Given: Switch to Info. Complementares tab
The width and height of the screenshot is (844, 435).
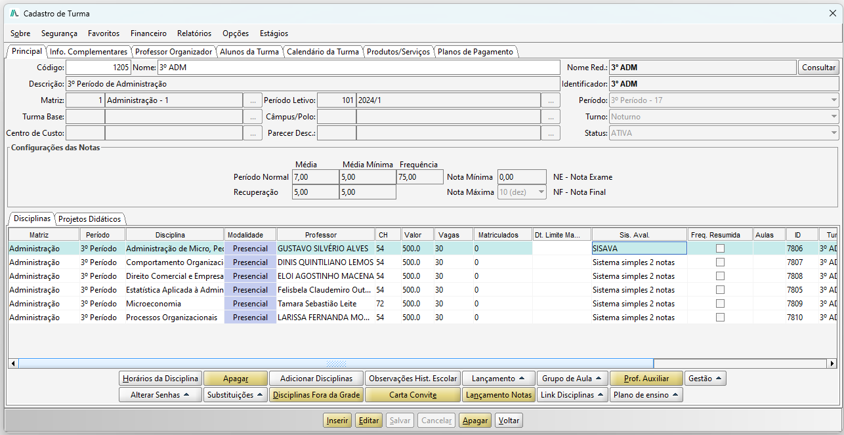Looking at the screenshot, I should [89, 52].
